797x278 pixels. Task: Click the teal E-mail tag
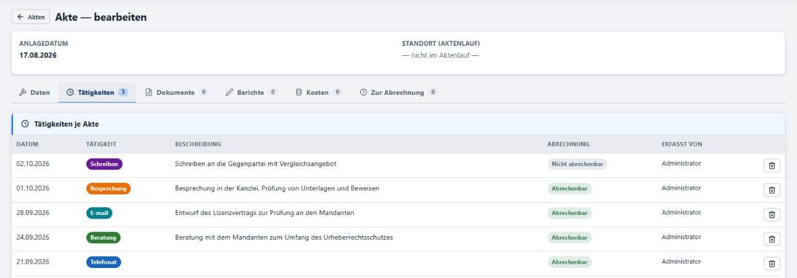(x=99, y=213)
